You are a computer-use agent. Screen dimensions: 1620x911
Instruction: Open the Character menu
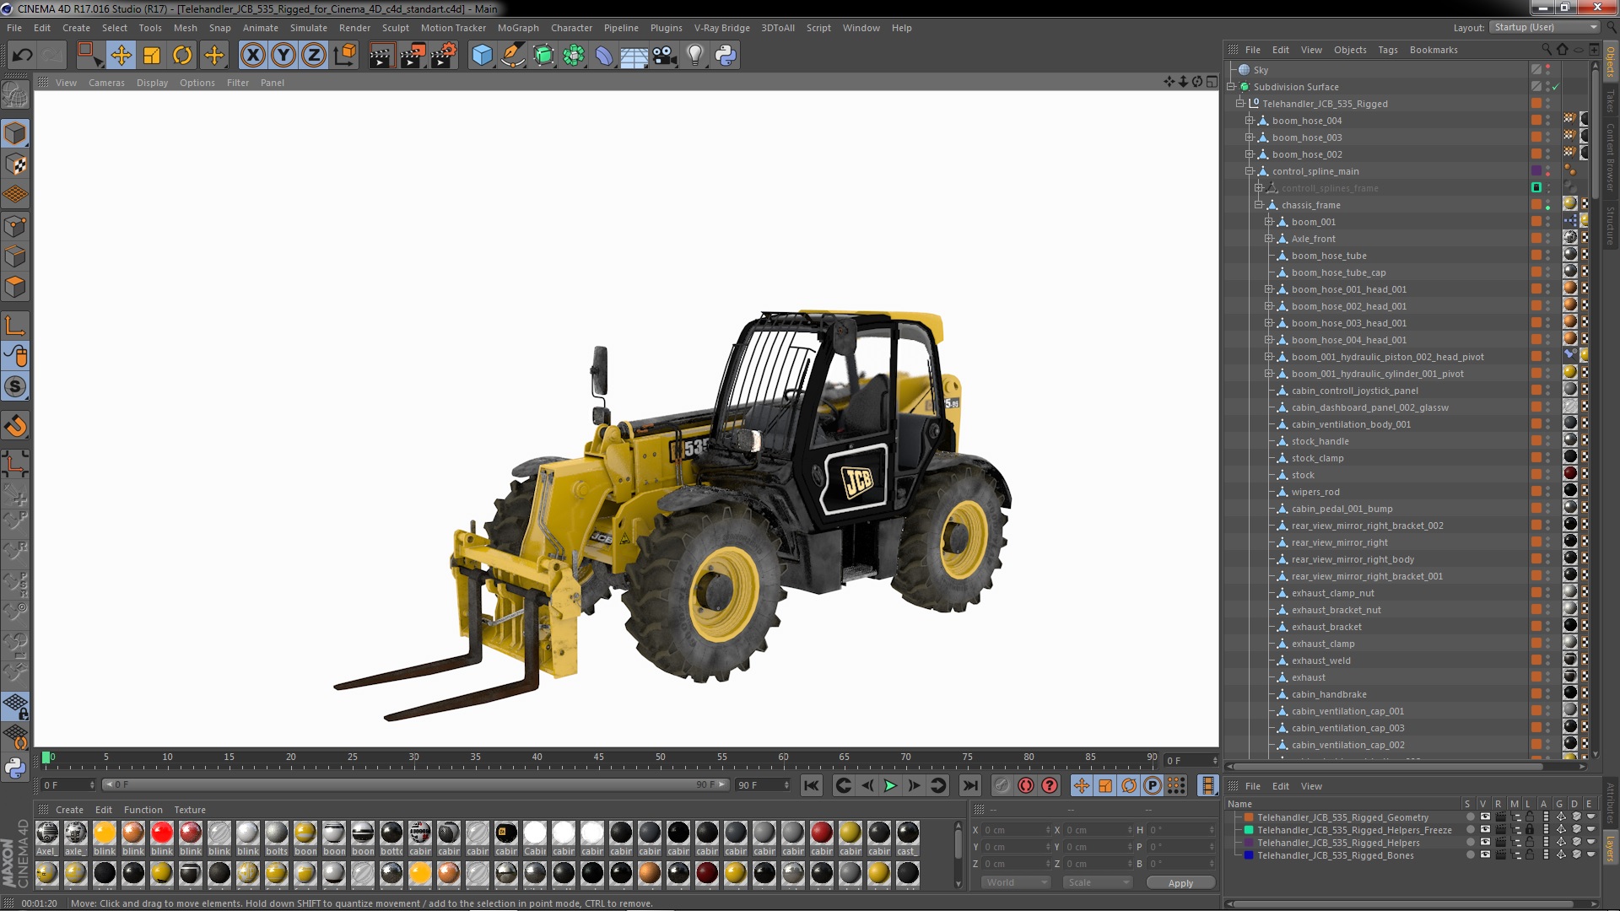(x=571, y=28)
